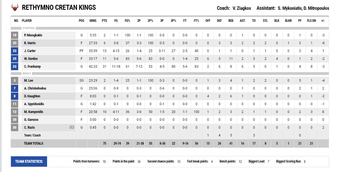Open A. Christodoulou player profile
Image resolution: width=338 pixels, height=172 pixels.
point(35,88)
